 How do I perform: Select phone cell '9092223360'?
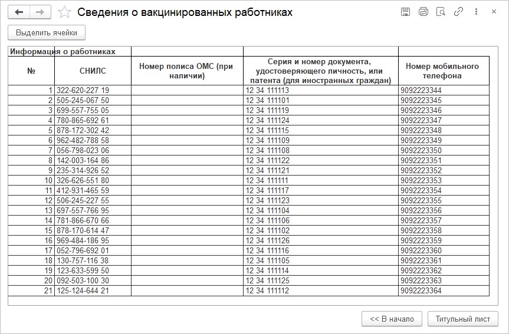[x=444, y=251]
